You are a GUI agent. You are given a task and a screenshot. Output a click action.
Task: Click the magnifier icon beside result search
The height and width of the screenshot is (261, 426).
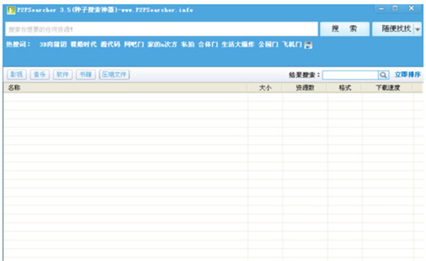coord(383,75)
